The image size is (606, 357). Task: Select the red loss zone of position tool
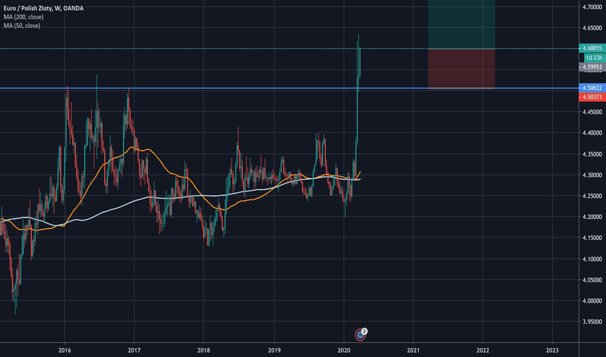point(462,69)
